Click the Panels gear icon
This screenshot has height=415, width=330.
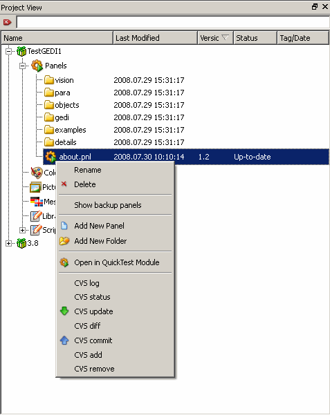click(x=37, y=66)
